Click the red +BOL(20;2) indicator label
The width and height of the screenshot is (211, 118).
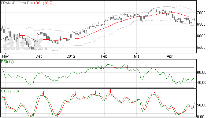pyautogui.click(x=43, y=3)
